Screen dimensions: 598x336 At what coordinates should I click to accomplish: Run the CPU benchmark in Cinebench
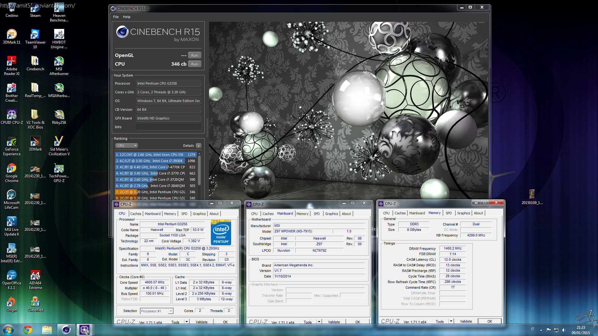tap(194, 64)
